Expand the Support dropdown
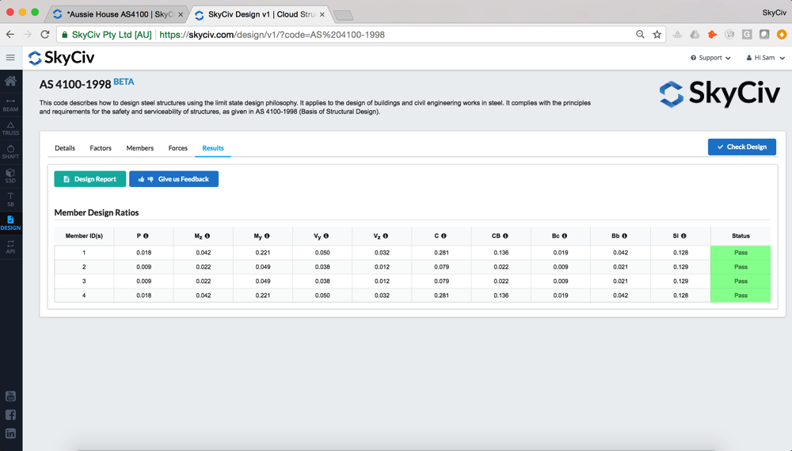 (710, 58)
